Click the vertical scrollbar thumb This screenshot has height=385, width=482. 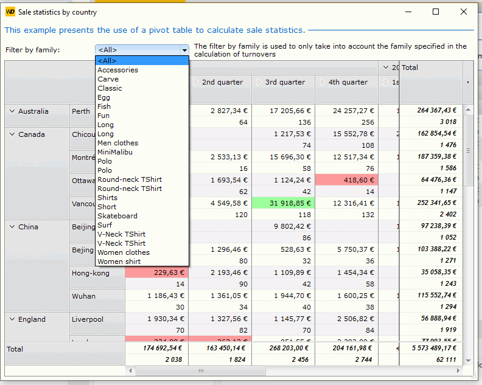pos(468,151)
